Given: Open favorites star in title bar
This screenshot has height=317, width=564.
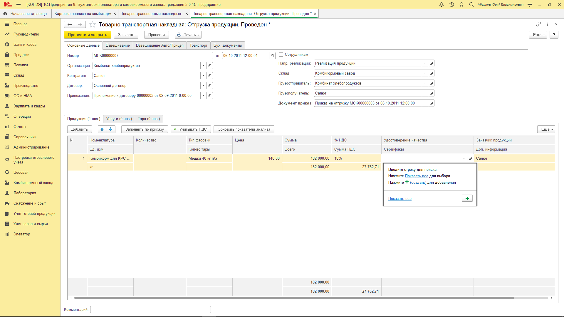Looking at the screenshot, I should [461, 4].
